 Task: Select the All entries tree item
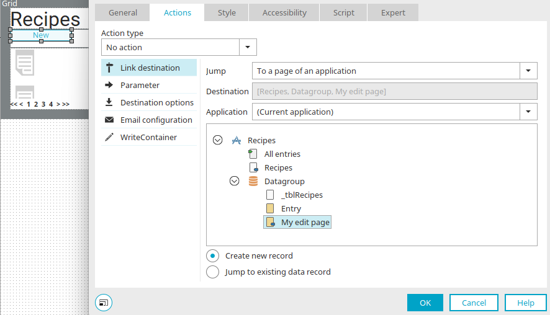point(282,154)
